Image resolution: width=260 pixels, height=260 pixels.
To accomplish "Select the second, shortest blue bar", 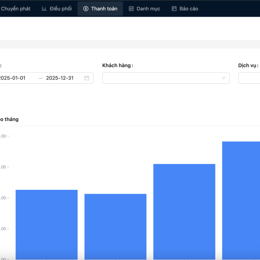I will (x=115, y=227).
